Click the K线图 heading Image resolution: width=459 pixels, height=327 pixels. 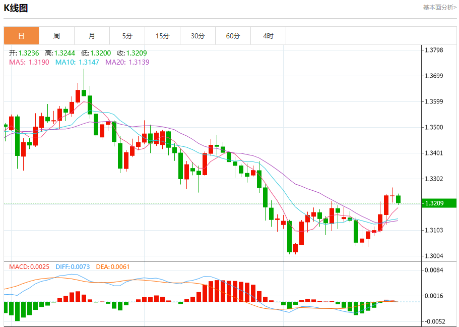click(x=16, y=8)
